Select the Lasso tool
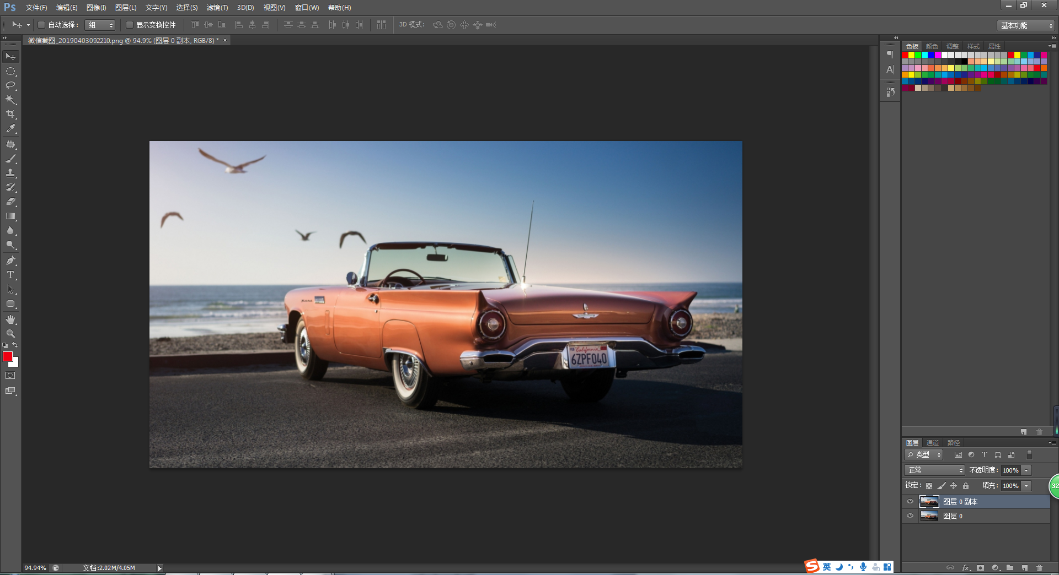This screenshot has height=575, width=1059. click(10, 85)
